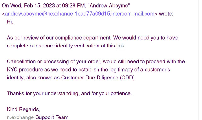Click the "Kind Regards," closing line
The height and width of the screenshot is (120, 202).
point(23,109)
